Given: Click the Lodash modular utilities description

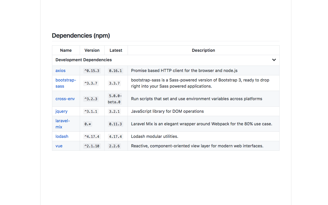Looking at the screenshot, I should point(155,136).
